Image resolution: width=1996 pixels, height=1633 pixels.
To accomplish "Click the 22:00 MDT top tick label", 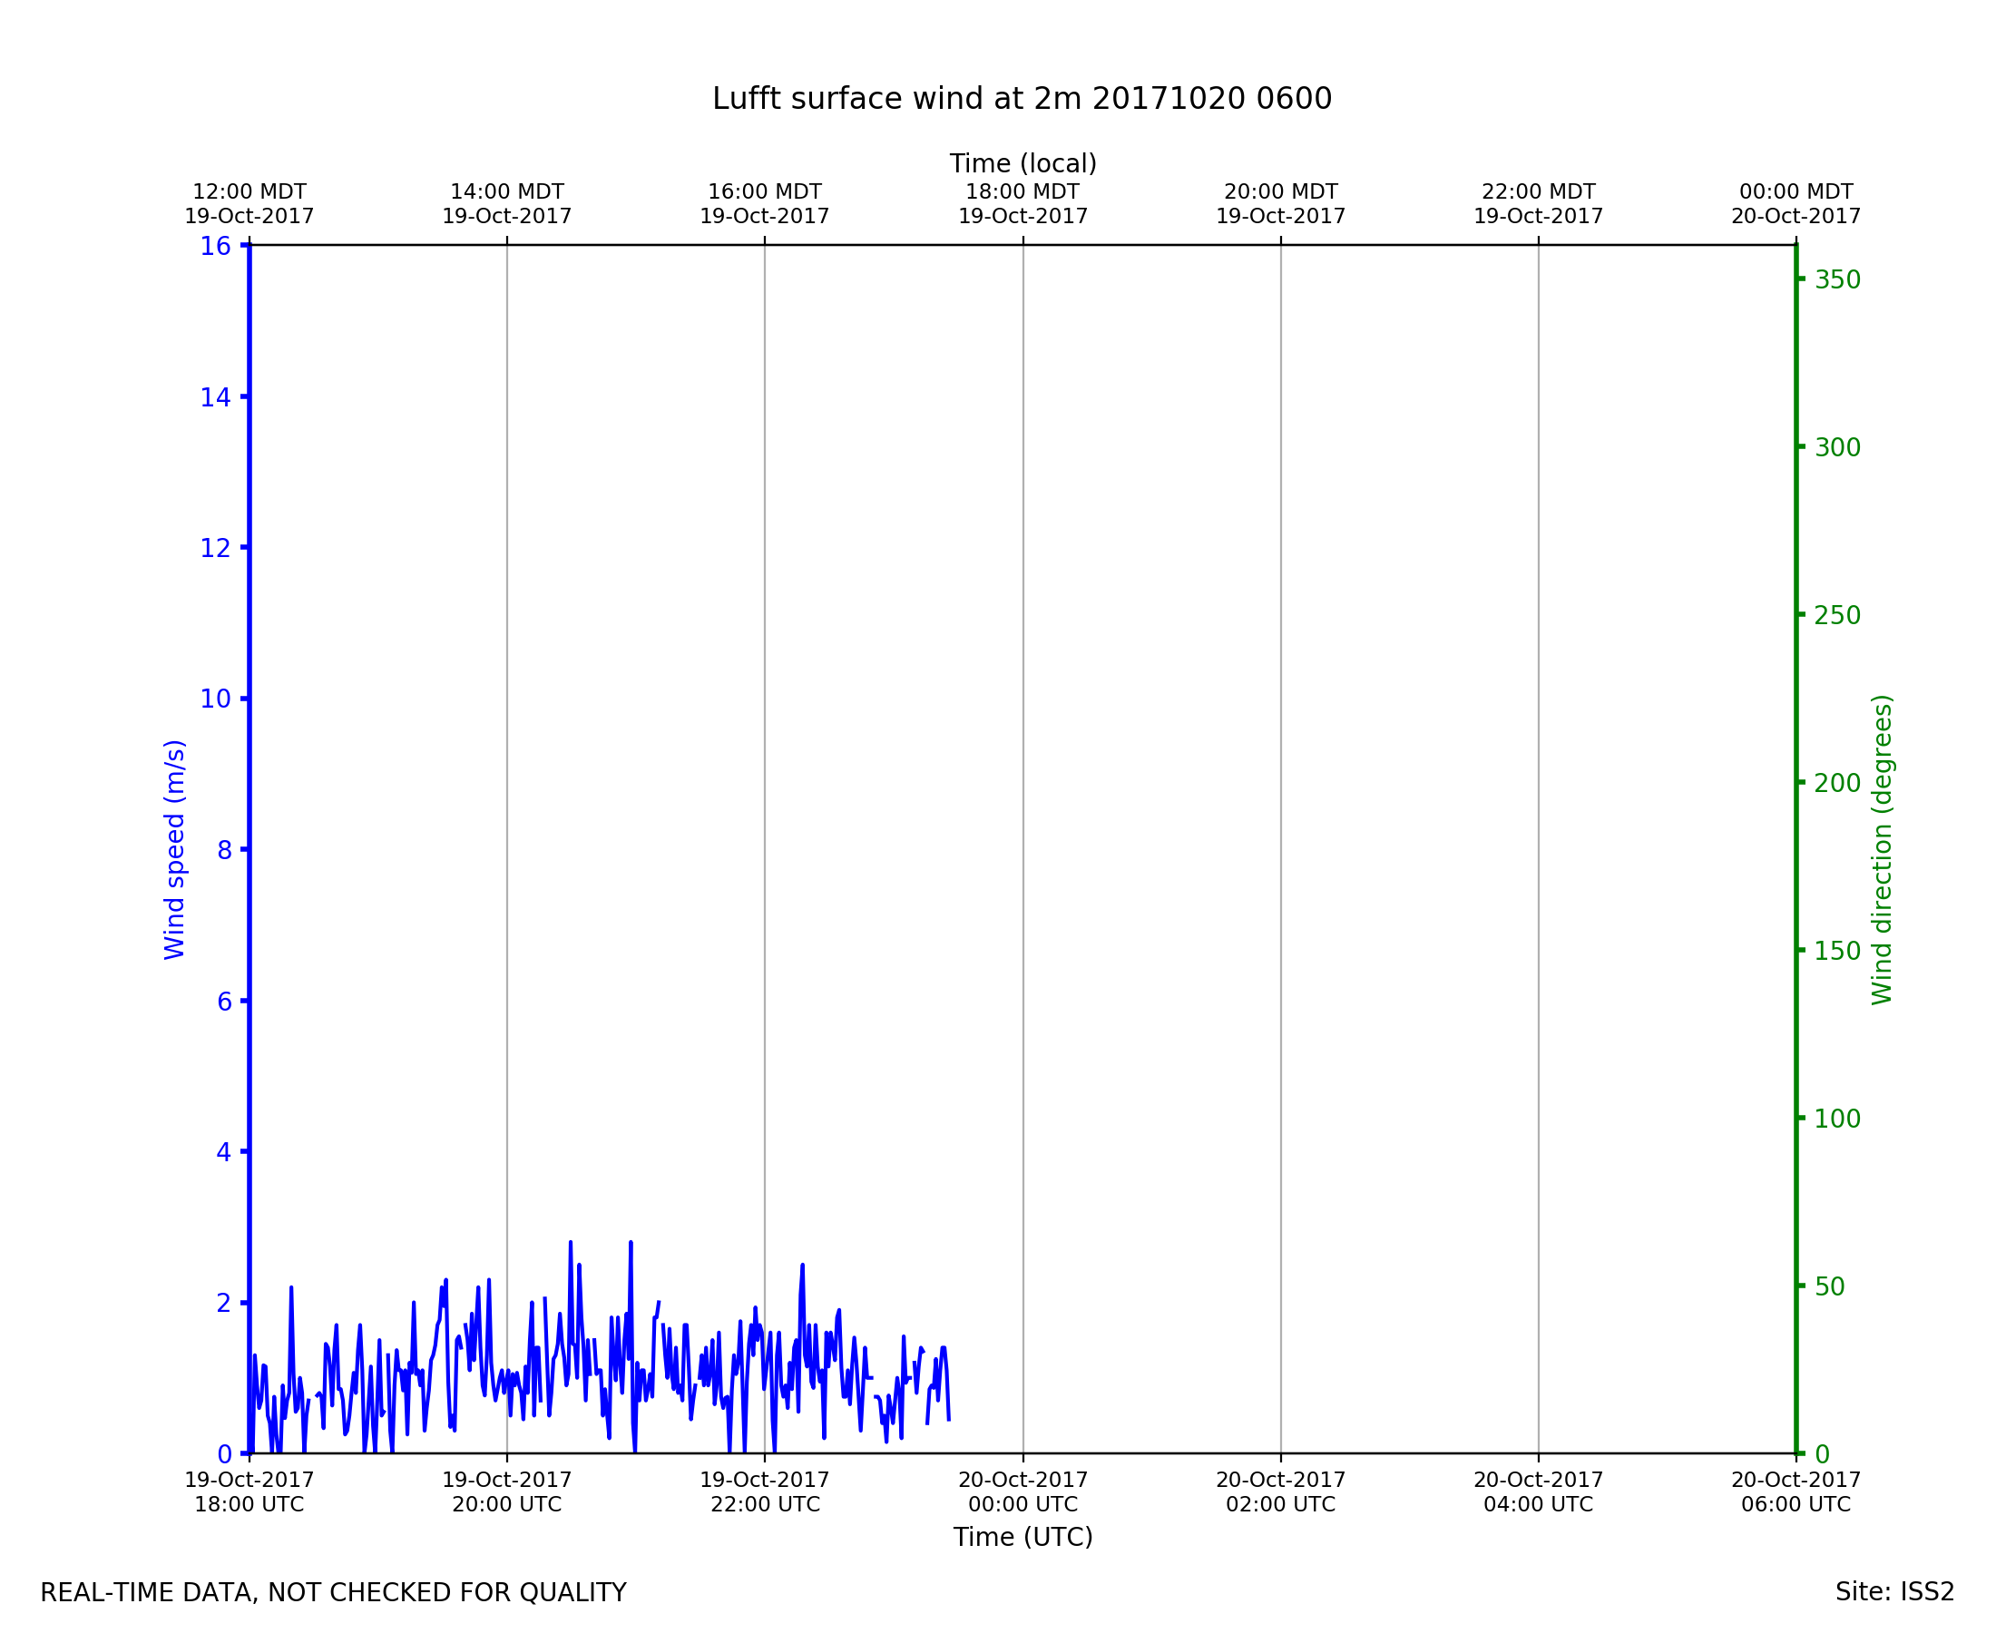I will point(1538,204).
